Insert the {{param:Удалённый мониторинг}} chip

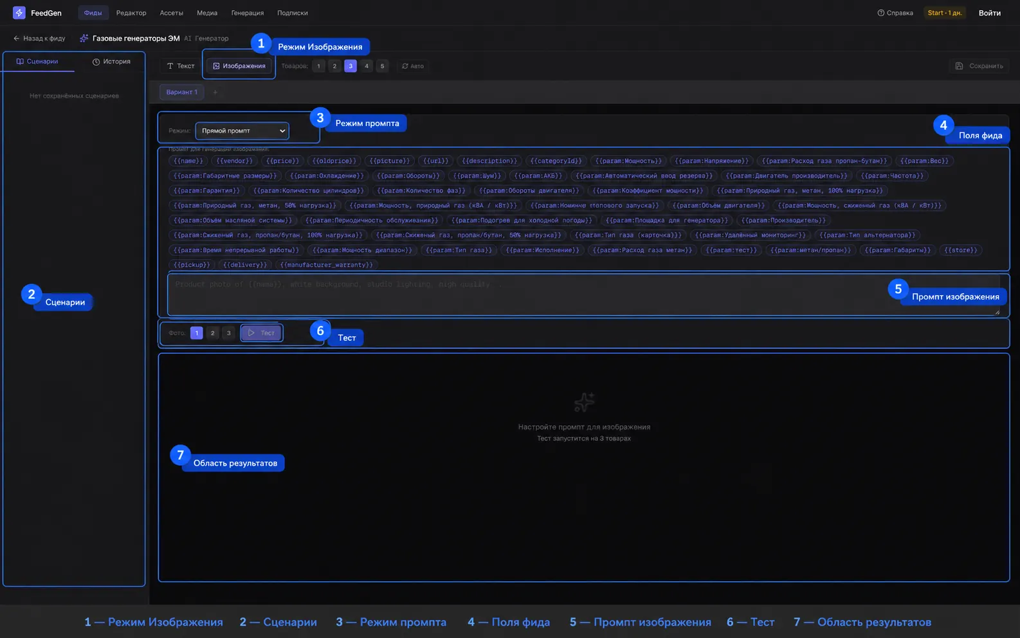750,235
